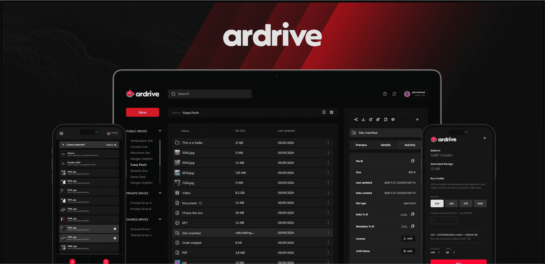This screenshot has height=264, width=545.
Task: Copy the Metadata Tx ID
Action: pos(412,226)
